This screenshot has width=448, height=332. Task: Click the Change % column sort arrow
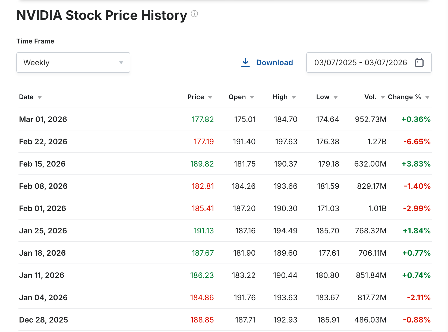[x=427, y=97]
